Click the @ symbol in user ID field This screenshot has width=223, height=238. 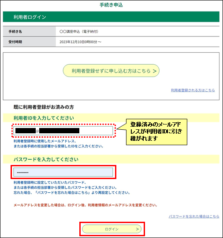37,131
